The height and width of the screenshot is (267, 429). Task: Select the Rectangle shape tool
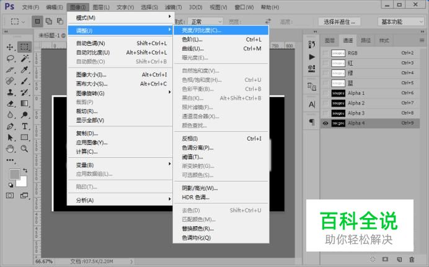[x=24, y=137]
